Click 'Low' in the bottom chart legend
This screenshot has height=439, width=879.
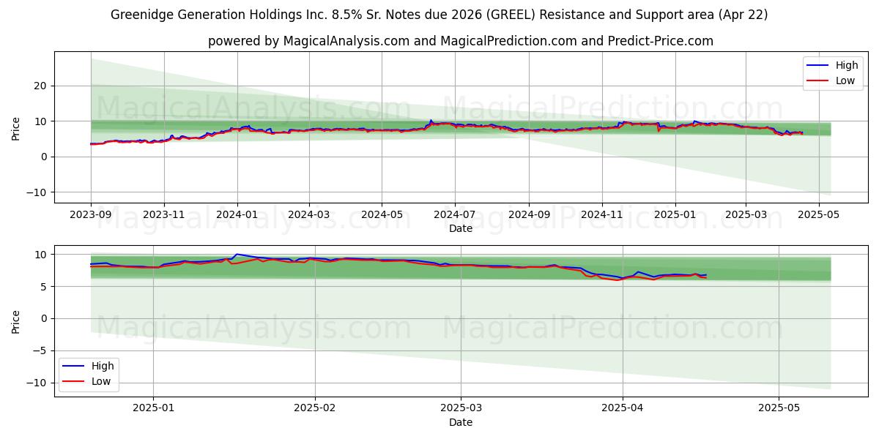(101, 381)
